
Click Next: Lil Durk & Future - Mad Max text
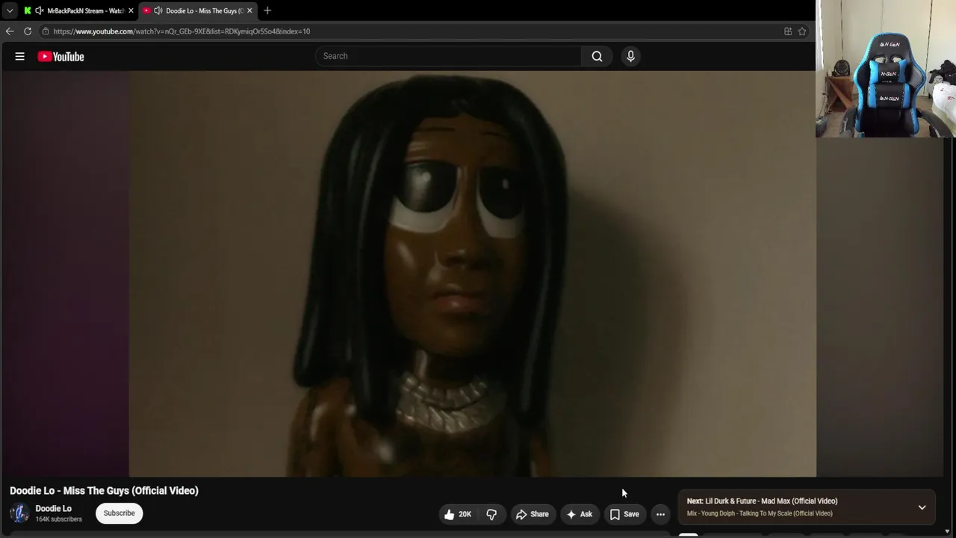coord(762,501)
